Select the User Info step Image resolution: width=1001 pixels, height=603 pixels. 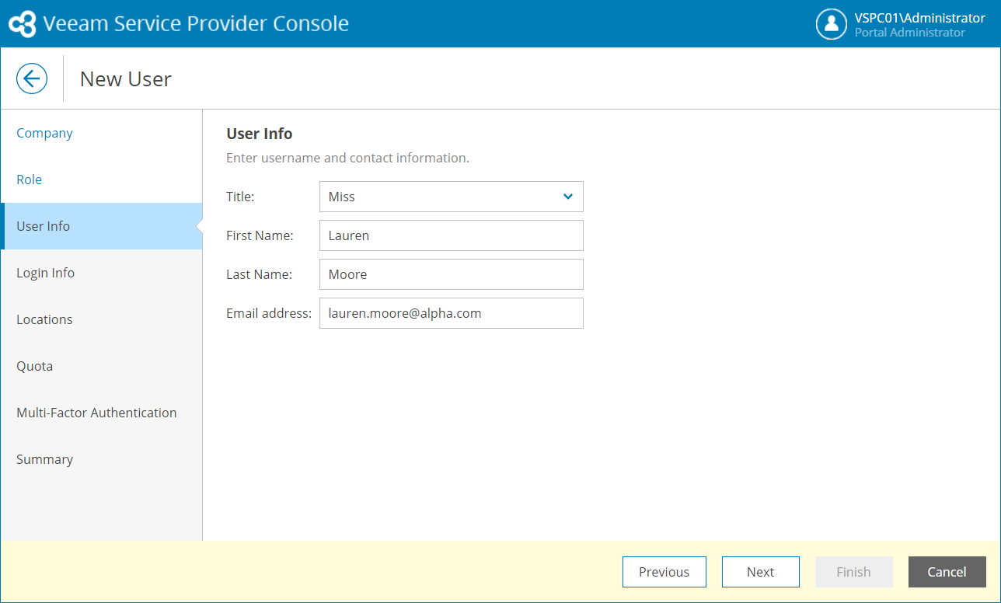101,226
